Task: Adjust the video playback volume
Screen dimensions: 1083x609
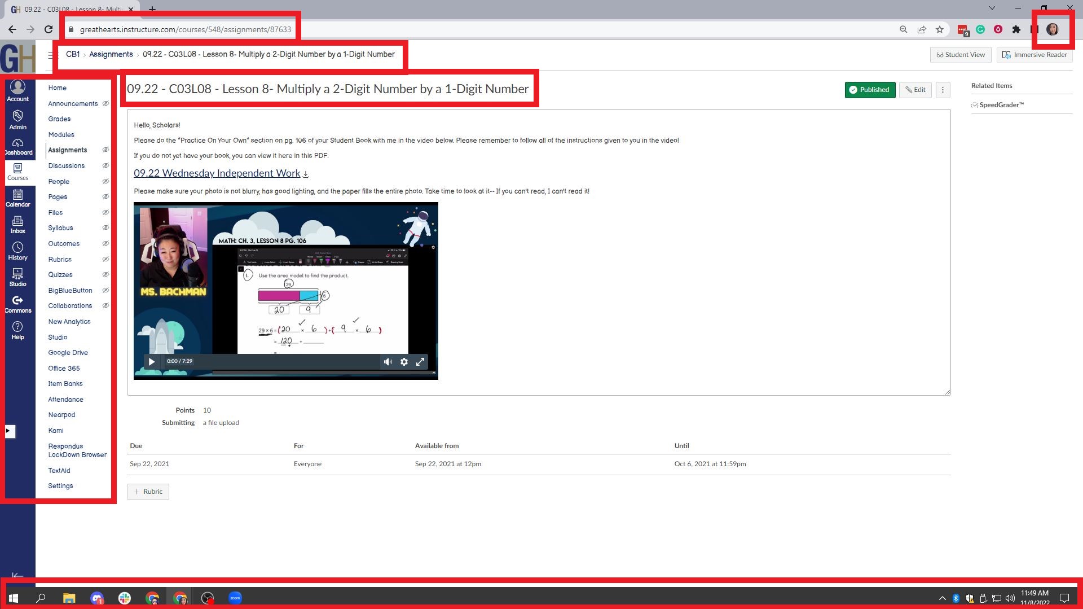Action: (x=388, y=362)
